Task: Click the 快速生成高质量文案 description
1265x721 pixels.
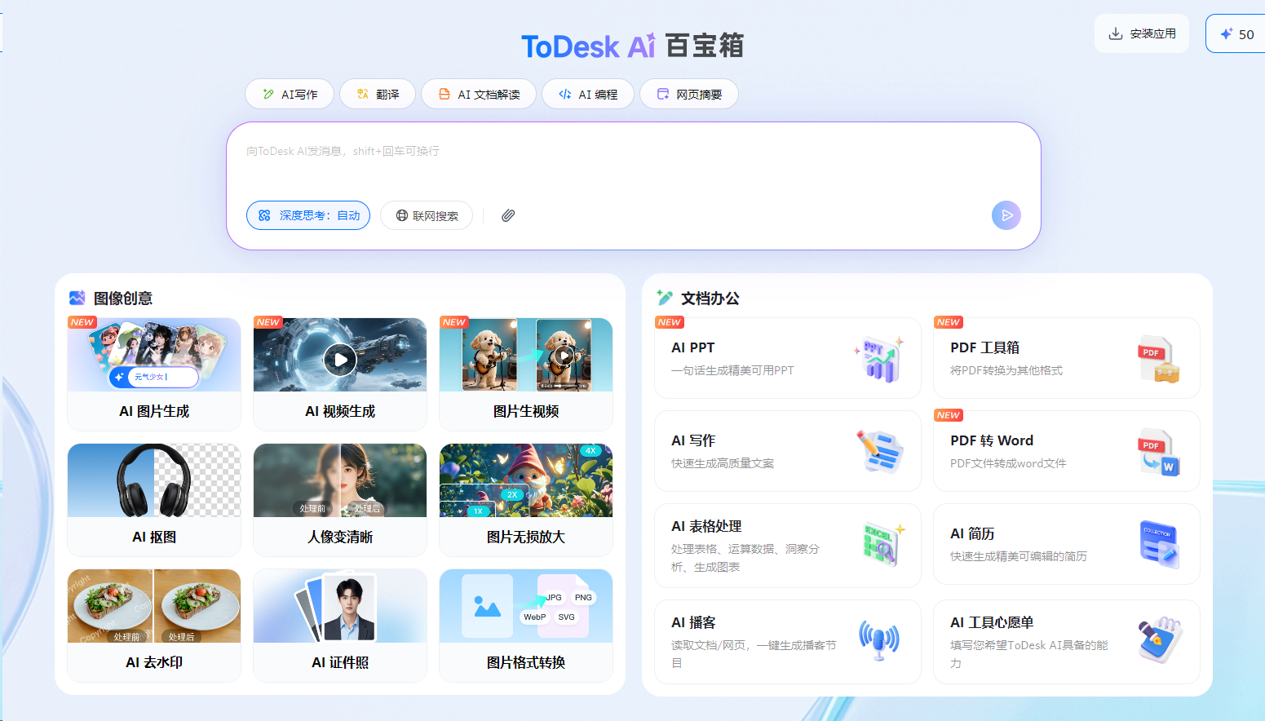Action: pyautogui.click(x=723, y=463)
